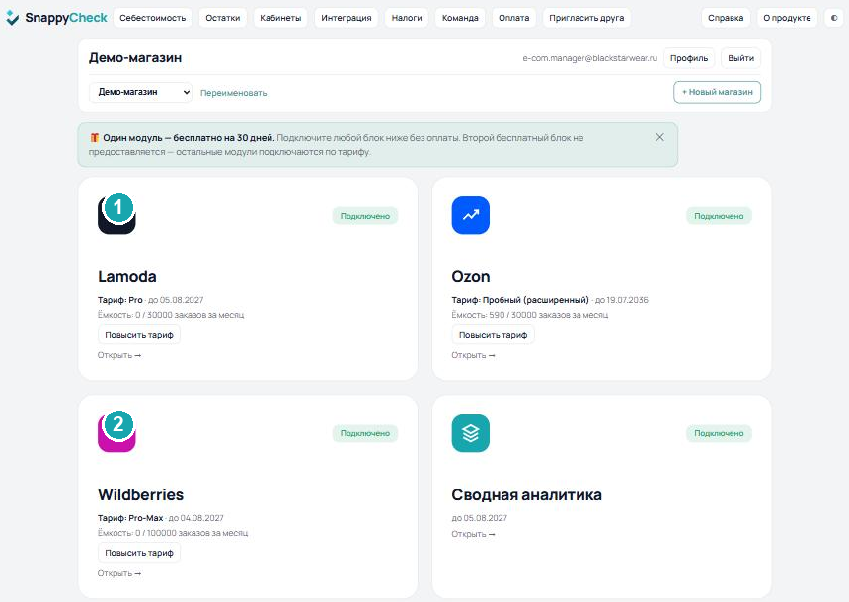
Task: Click the Ozon card title
Action: pyautogui.click(x=471, y=276)
